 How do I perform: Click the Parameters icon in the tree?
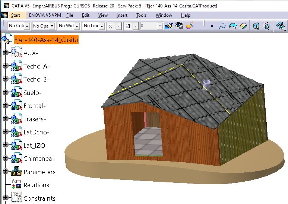(x=16, y=172)
